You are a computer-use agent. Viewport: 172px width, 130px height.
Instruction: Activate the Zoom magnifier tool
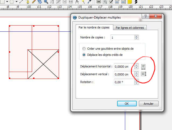coord(46,2)
